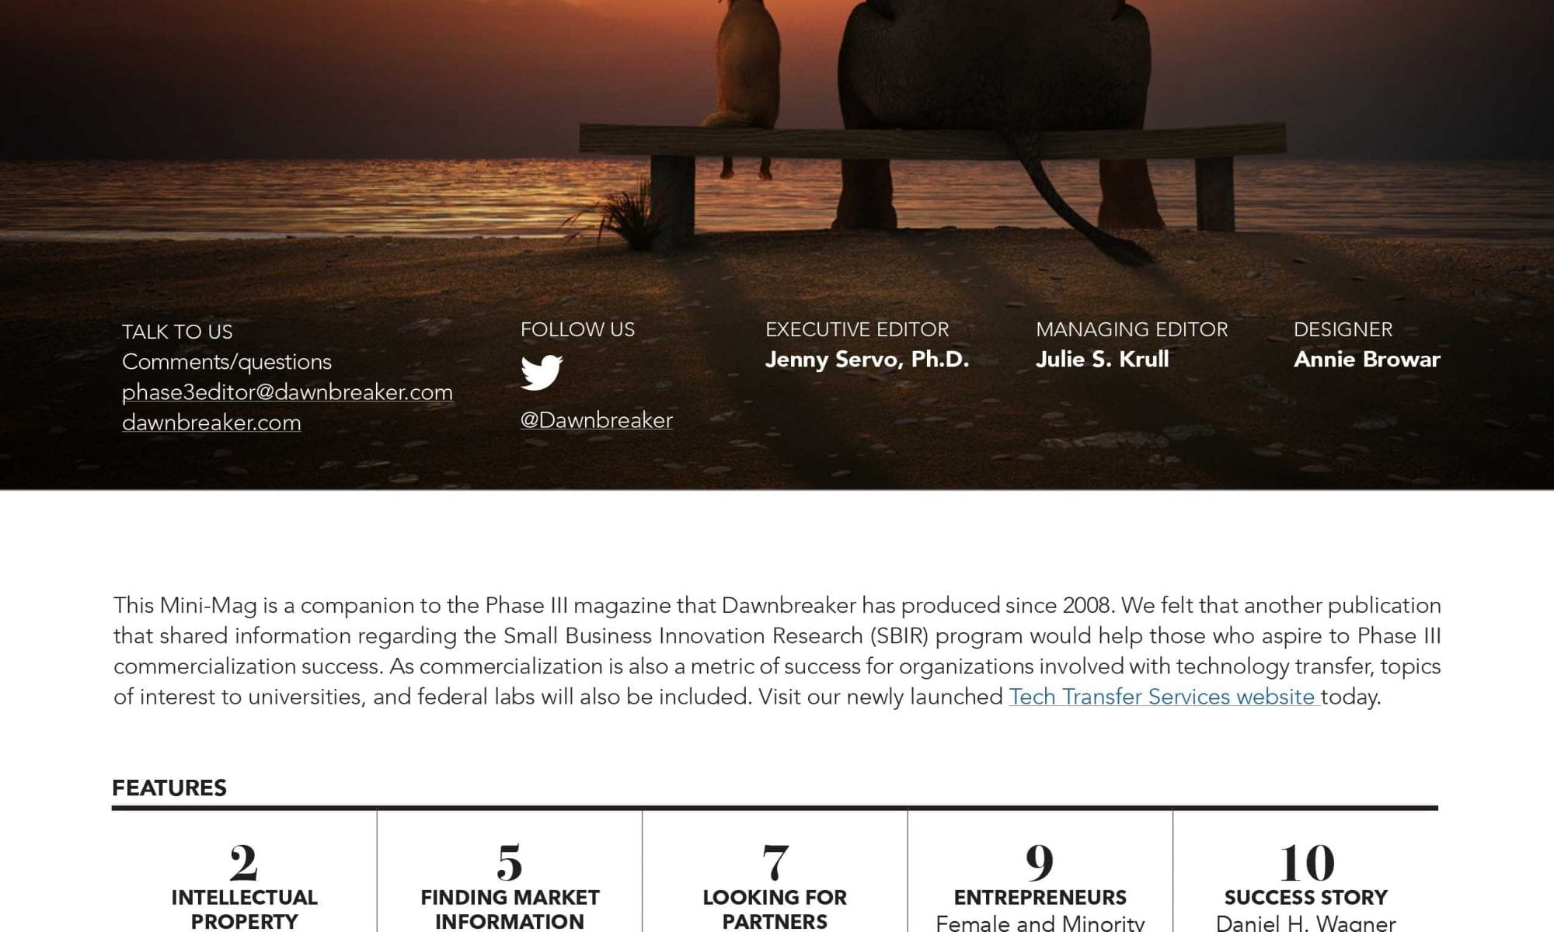This screenshot has width=1554, height=932.
Task: Follow the Tech Transfer Services website link
Action: (1163, 697)
